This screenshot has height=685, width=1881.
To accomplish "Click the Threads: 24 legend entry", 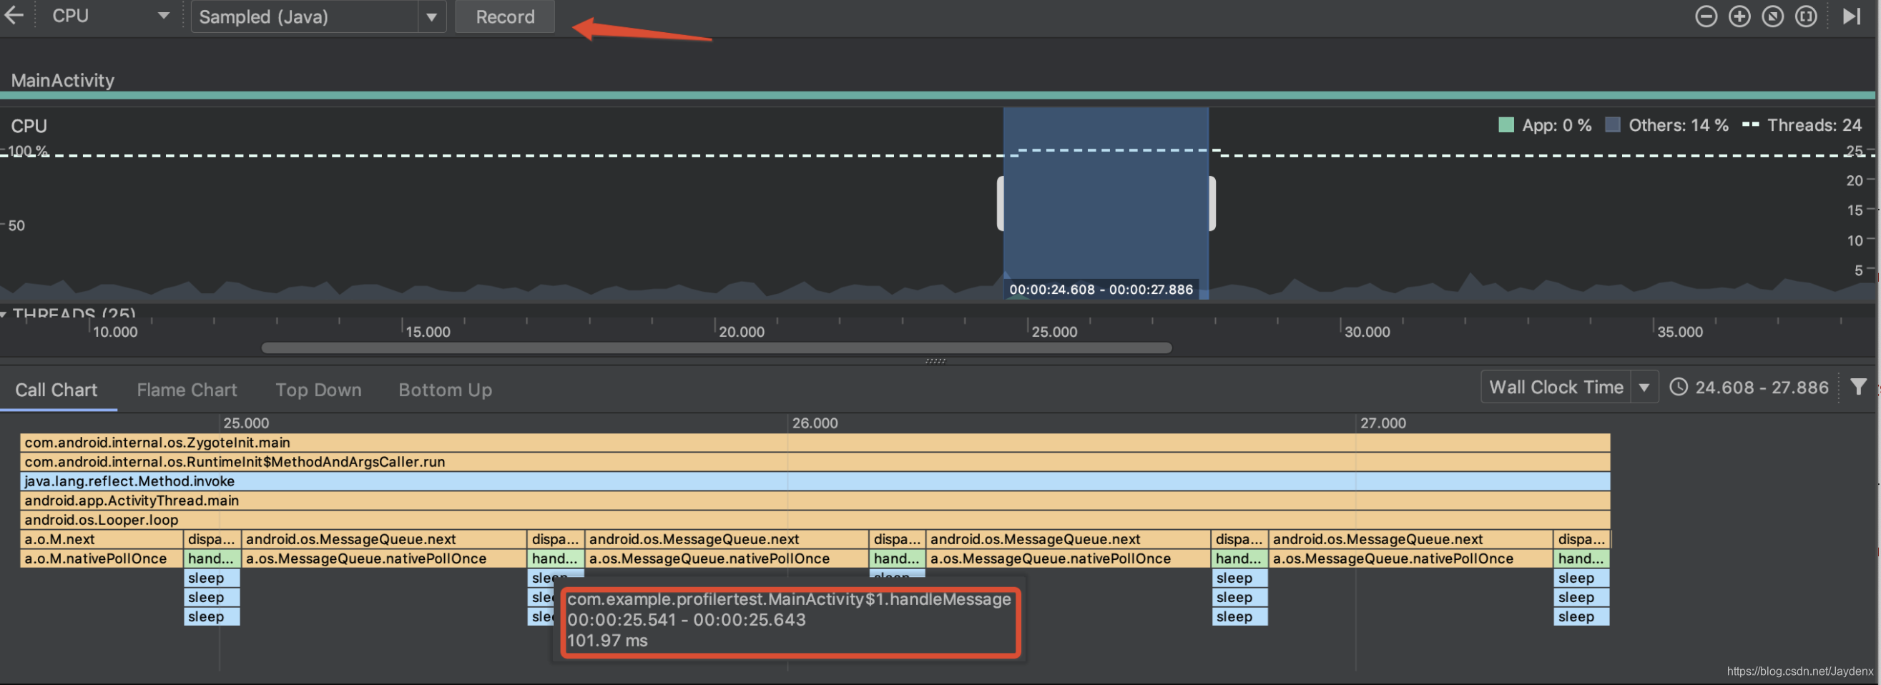I will [1802, 125].
